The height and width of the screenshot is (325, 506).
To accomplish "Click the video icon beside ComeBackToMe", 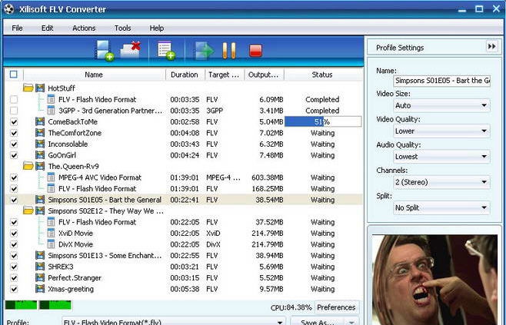I will coord(40,121).
